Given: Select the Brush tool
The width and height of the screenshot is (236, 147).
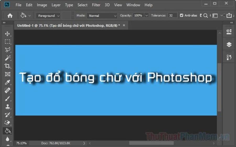Looking at the screenshot, I should 7,98.
